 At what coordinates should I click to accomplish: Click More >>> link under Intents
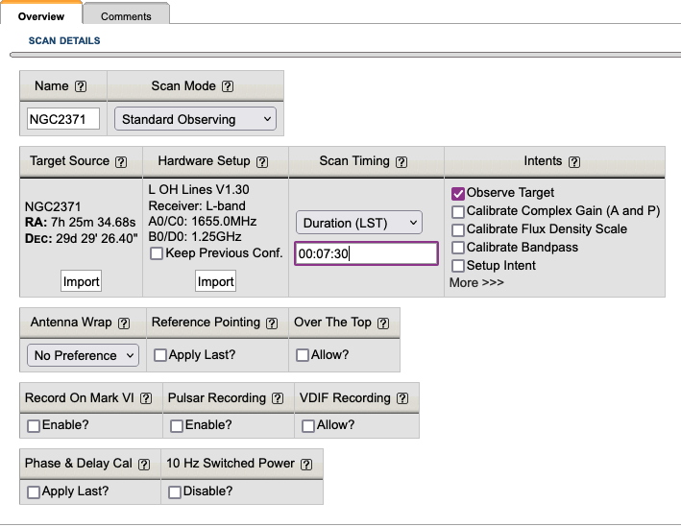click(x=476, y=283)
